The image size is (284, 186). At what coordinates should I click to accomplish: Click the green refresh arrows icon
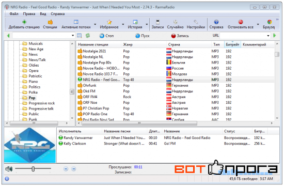88,36
